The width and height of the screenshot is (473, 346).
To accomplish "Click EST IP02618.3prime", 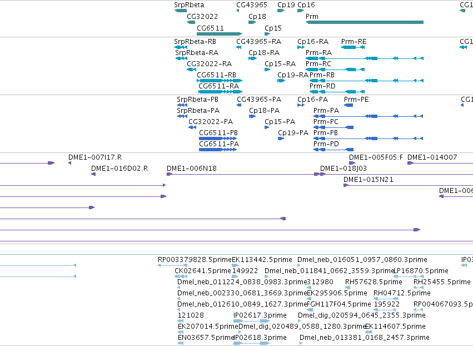I will point(260,338).
